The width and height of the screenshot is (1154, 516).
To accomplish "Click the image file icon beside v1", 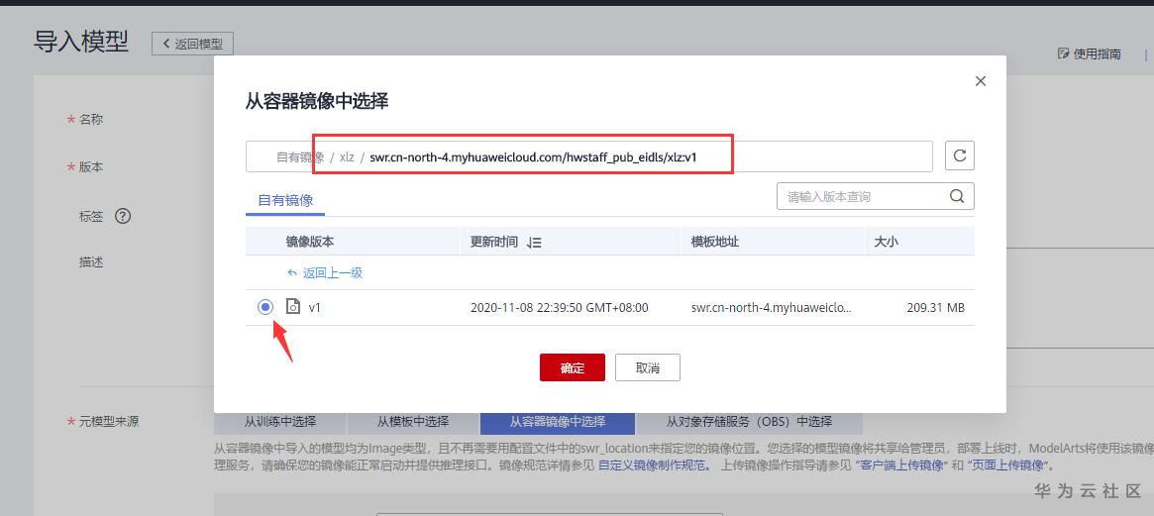I will click(293, 307).
